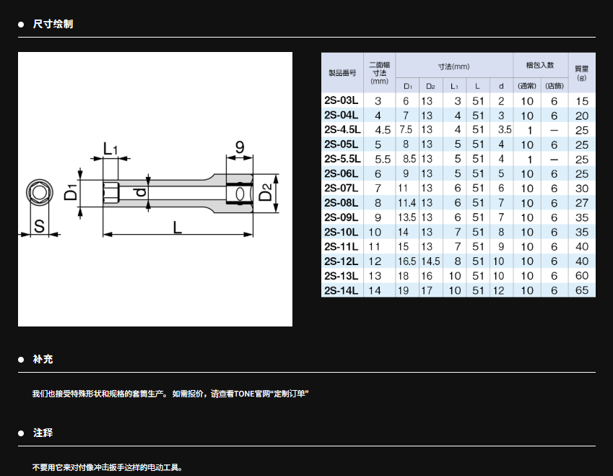Open the socket dimension drawing image
Image resolution: width=613 pixels, height=476 pixels.
click(155, 189)
